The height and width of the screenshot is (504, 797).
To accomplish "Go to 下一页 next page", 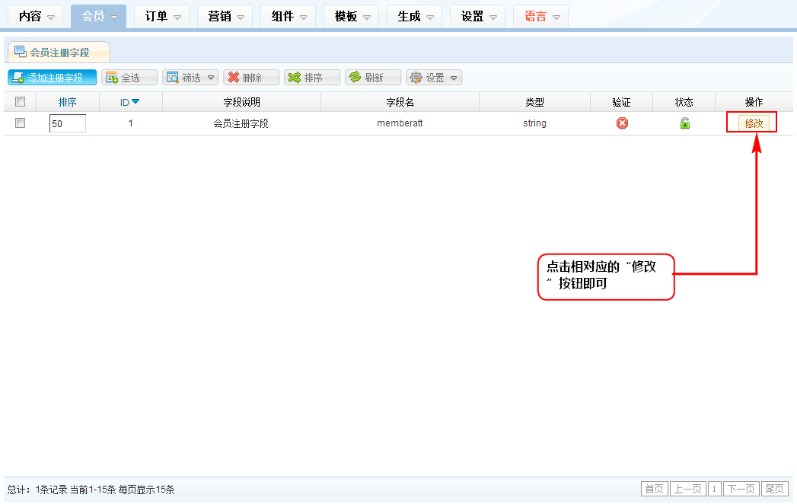I will 741,489.
